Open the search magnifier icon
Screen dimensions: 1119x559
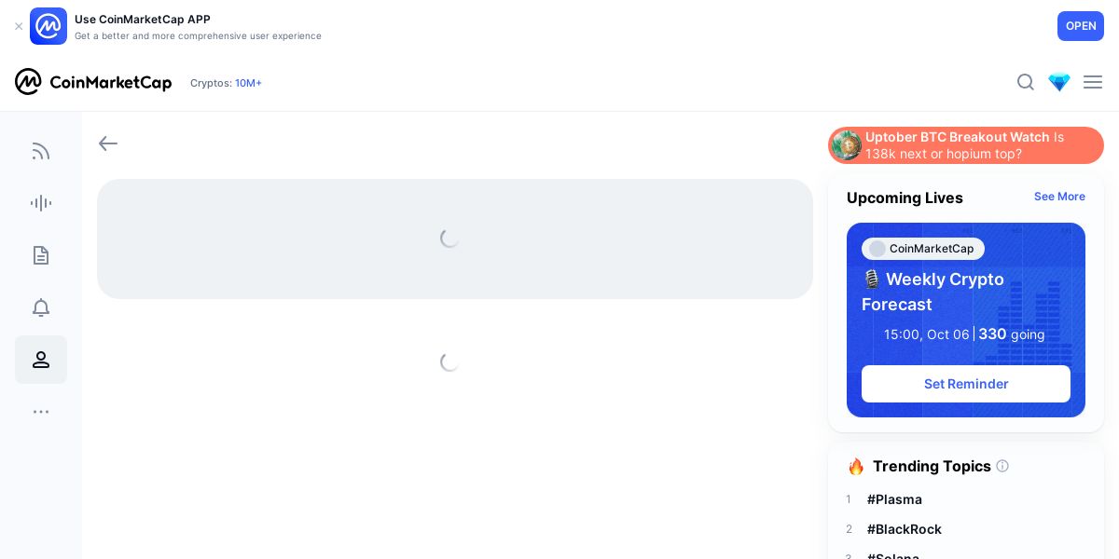click(x=1026, y=82)
